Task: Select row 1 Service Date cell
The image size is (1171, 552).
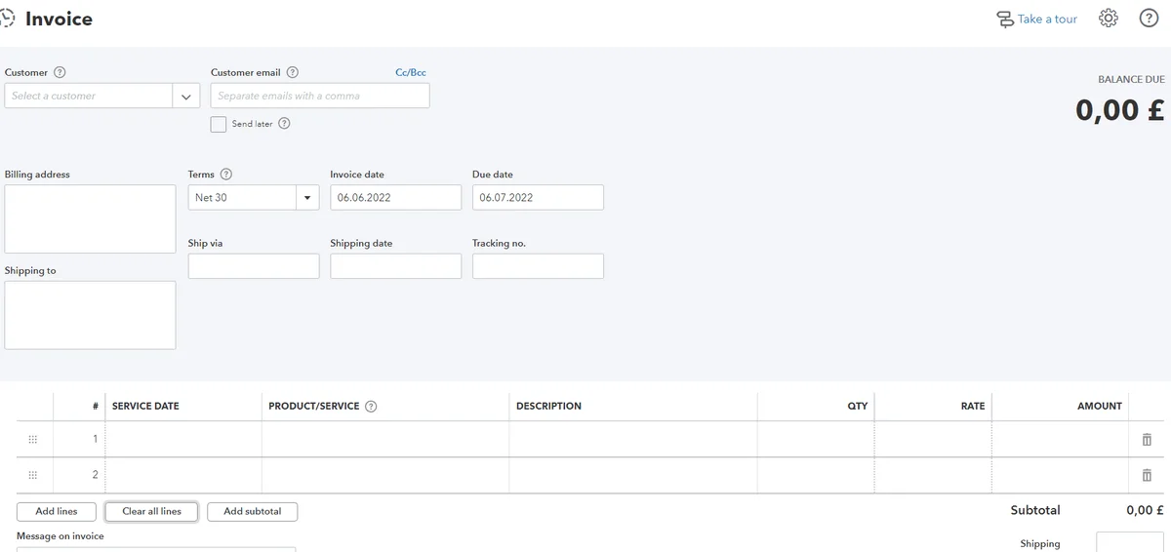Action: coord(183,439)
